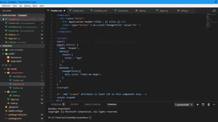218x122 pixels.
Task: Expand the node_modules folder
Action: [x=16, y=50]
